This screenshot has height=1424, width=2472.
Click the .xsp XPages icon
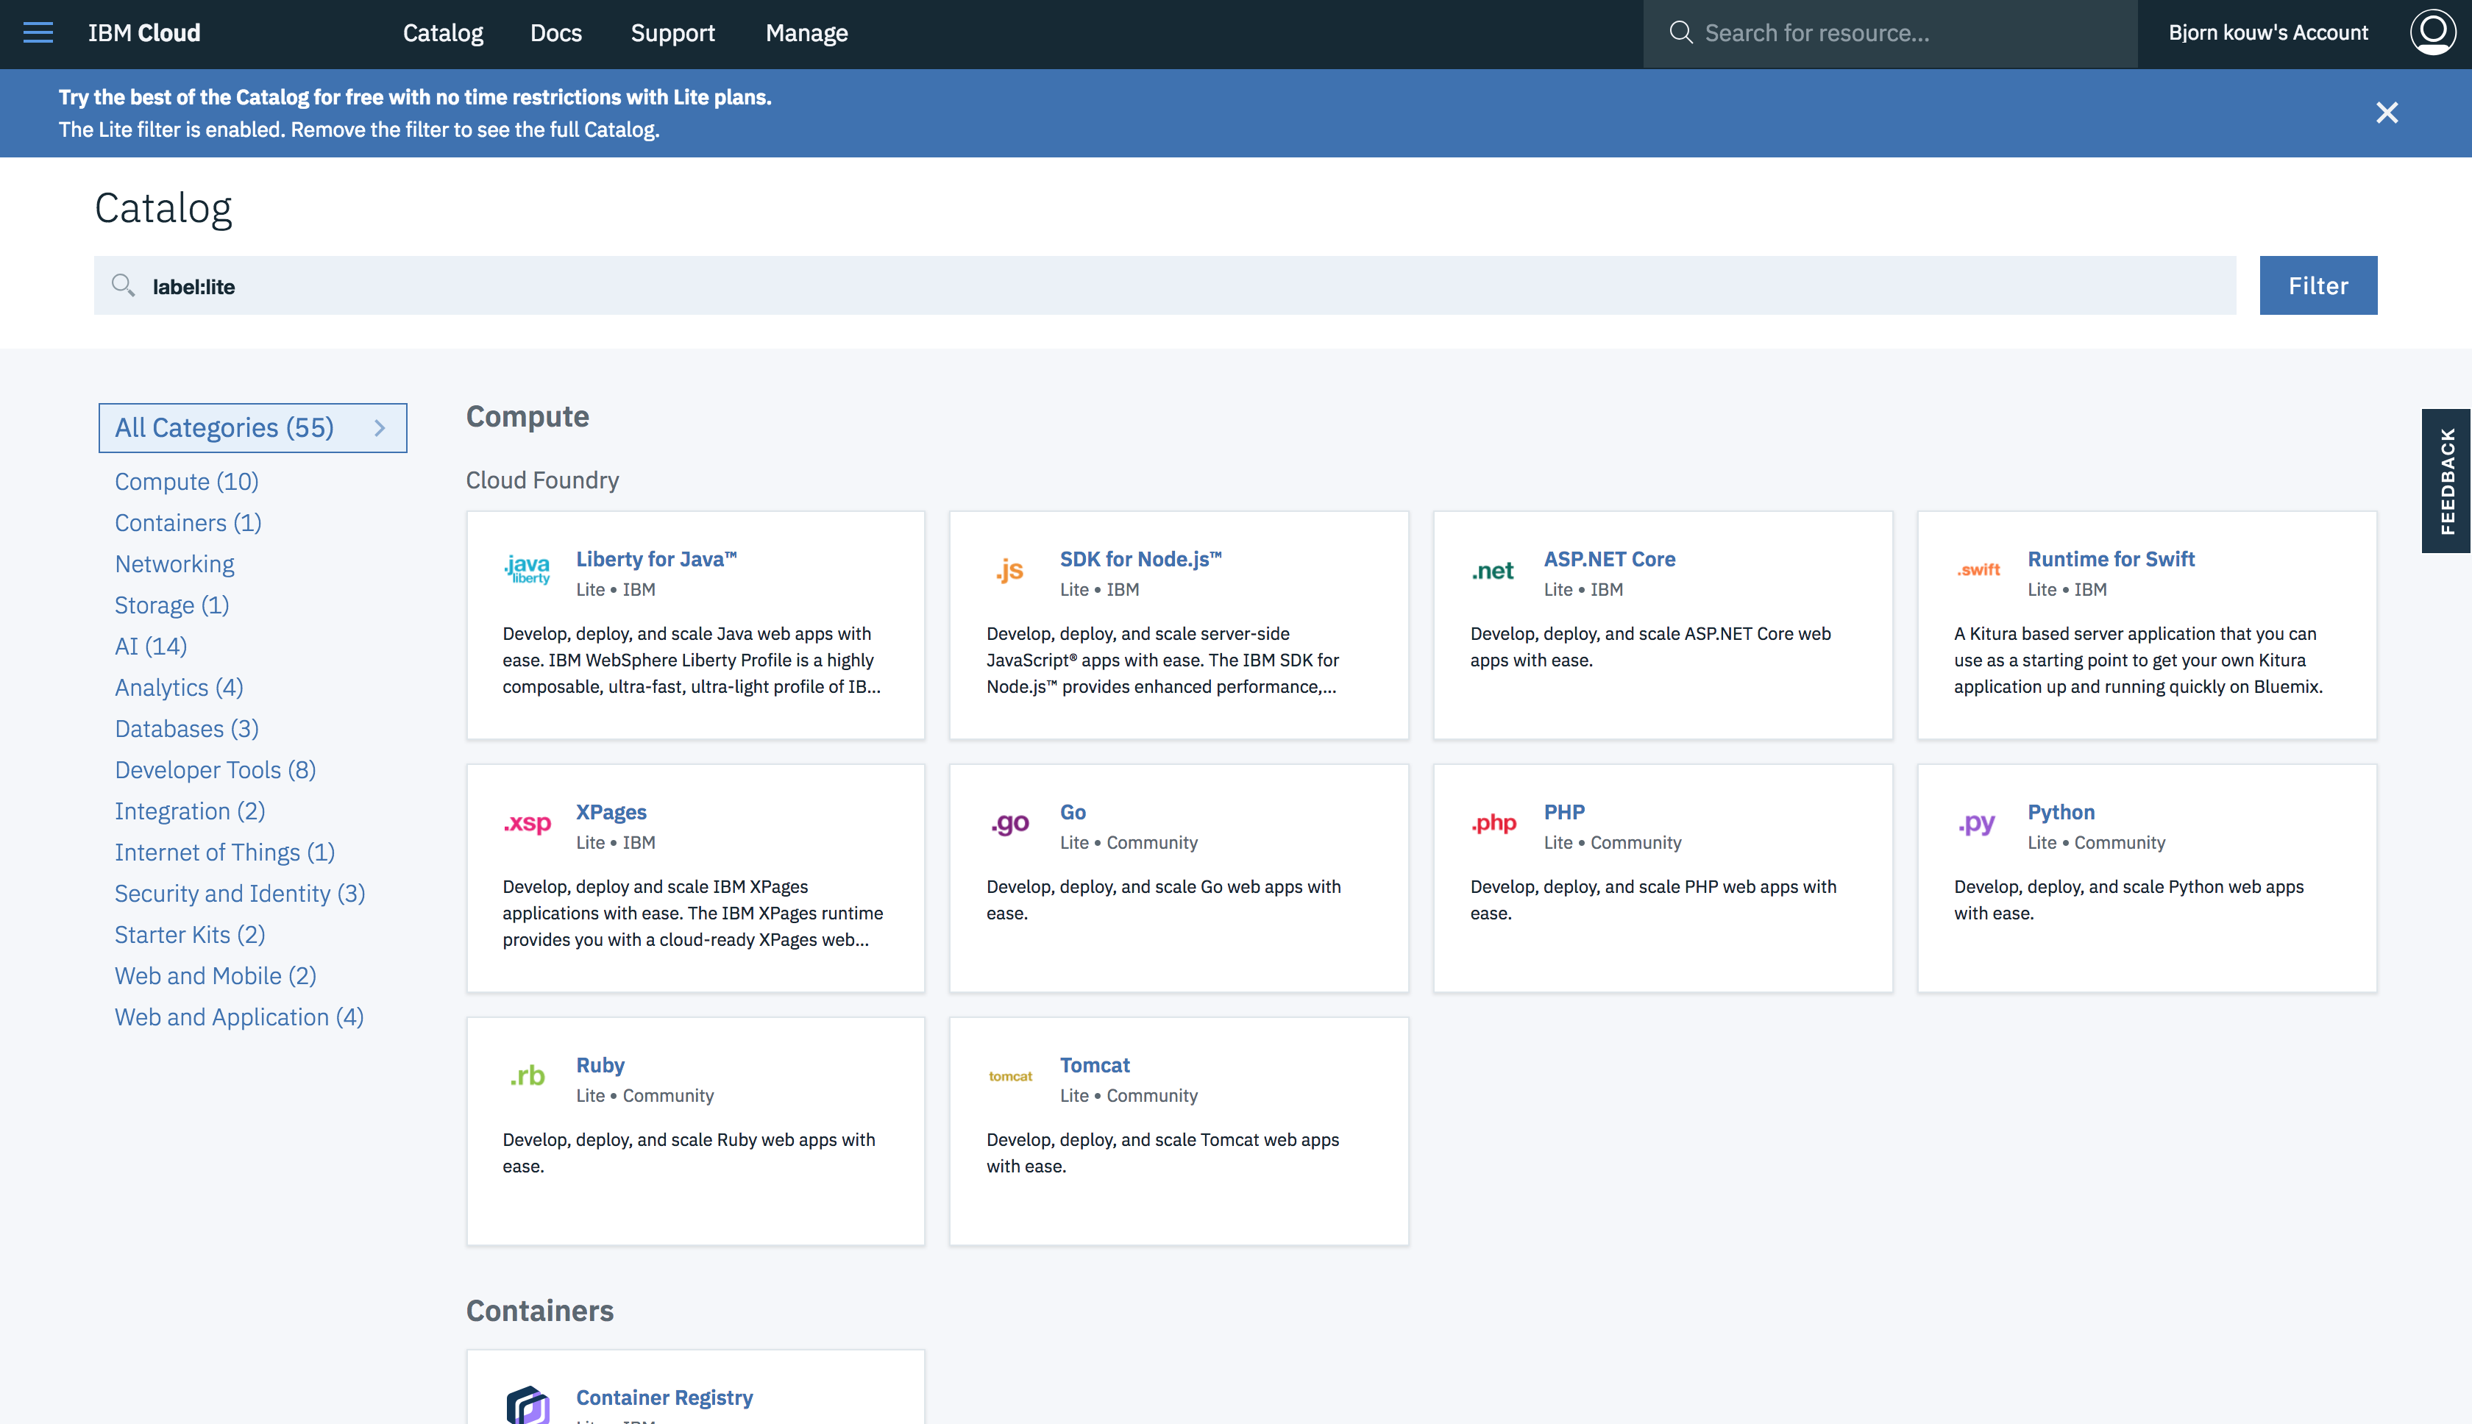[528, 824]
